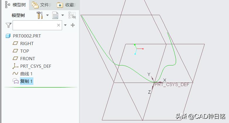Open the model tree settings tool icon
229x123 pixels.
click(x=40, y=15)
